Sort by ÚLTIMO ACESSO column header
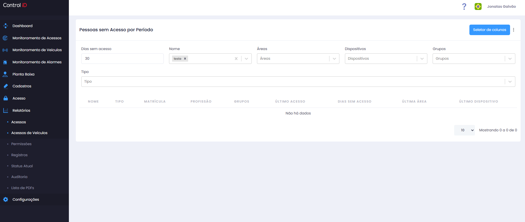The width and height of the screenshot is (525, 222). tap(290, 101)
